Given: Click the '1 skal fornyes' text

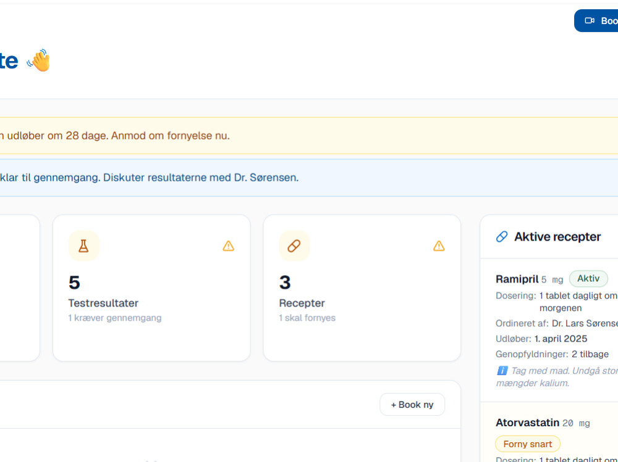Looking at the screenshot, I should pos(307,318).
